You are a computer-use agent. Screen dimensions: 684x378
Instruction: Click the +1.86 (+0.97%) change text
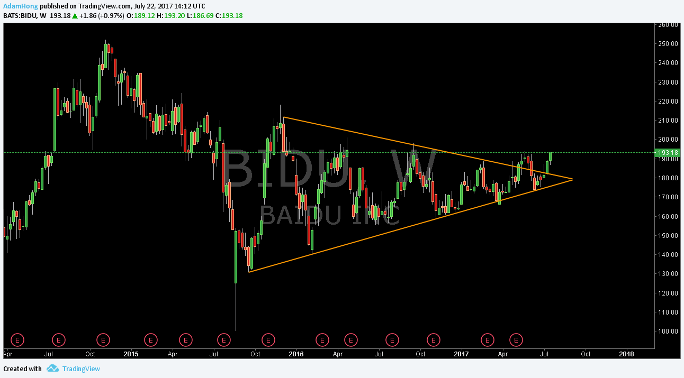click(102, 16)
